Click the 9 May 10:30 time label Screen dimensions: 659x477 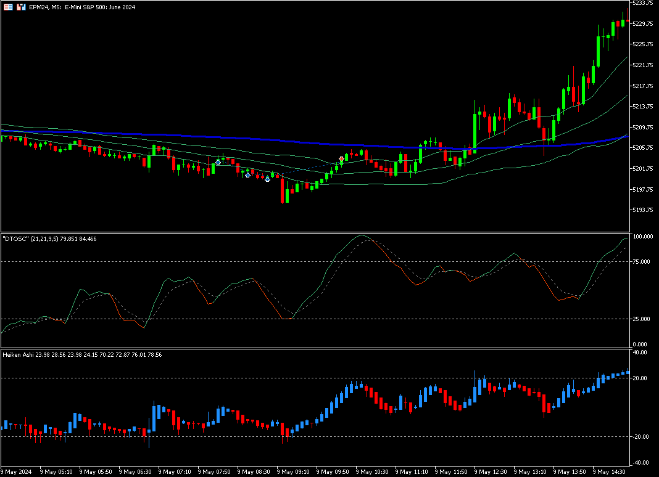pyautogui.click(x=372, y=472)
